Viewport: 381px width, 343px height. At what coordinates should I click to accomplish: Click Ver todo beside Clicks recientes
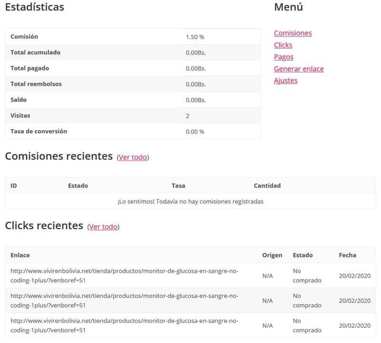tap(103, 227)
